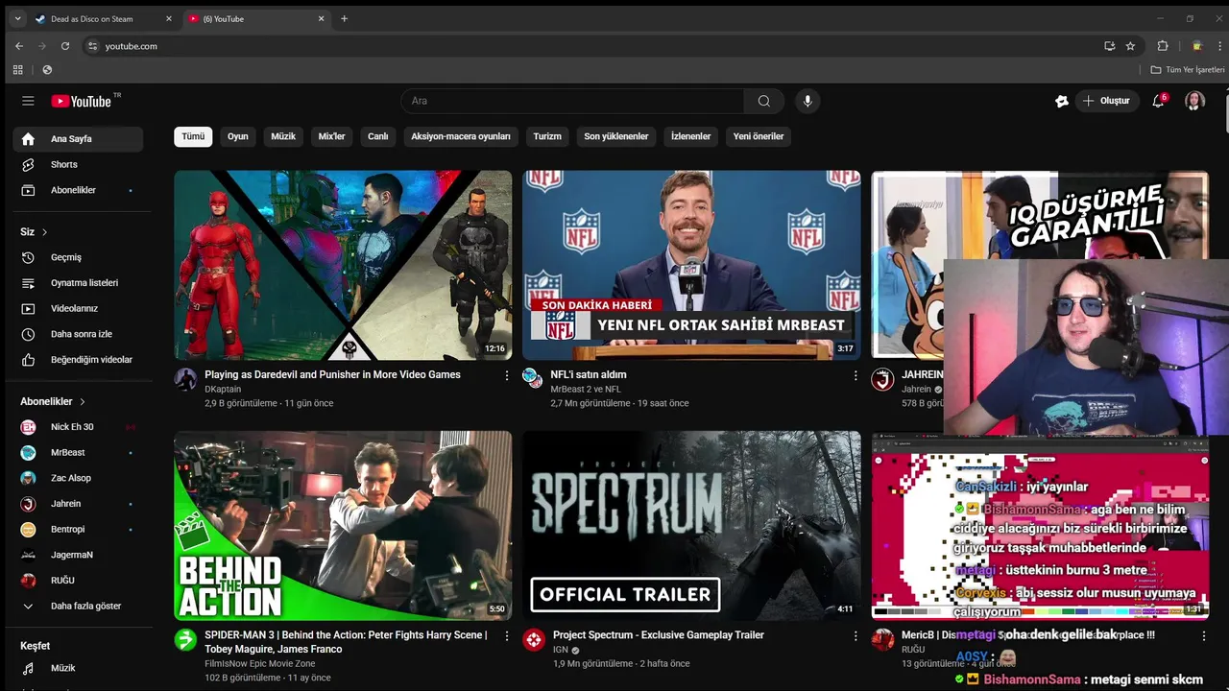Expand the Abonelikler section header
Viewport: 1229px width, 691px height.
coord(53,401)
